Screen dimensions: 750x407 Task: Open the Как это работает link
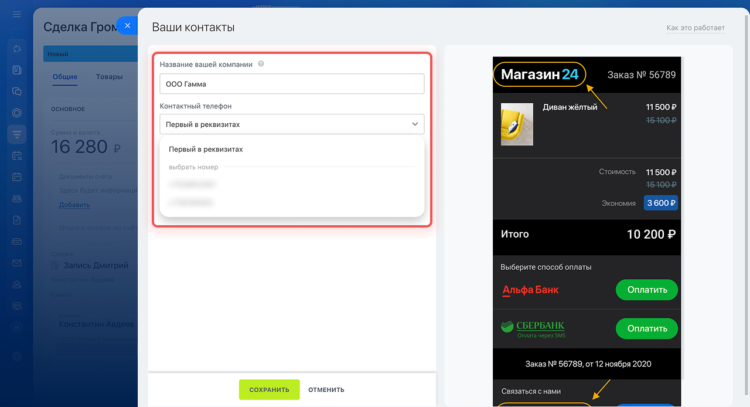click(x=696, y=28)
